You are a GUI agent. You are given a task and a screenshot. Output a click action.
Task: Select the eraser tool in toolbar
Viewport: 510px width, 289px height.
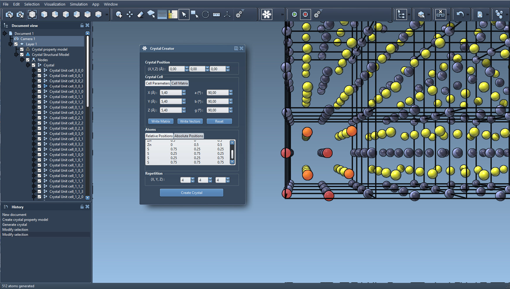pos(141,14)
